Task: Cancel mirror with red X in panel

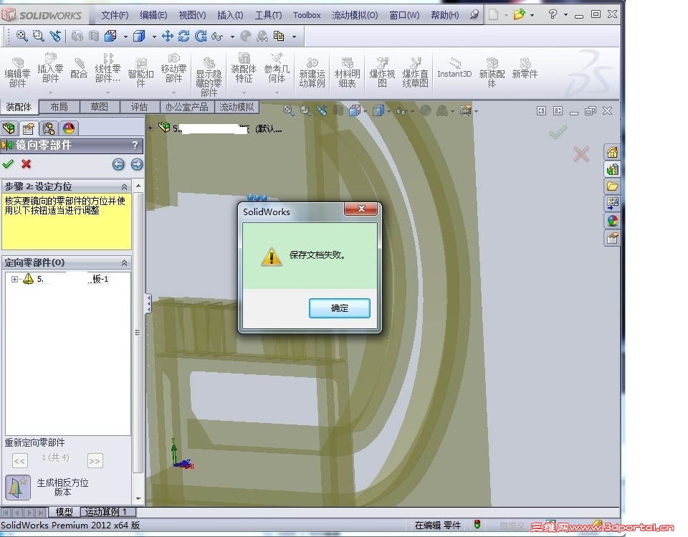Action: coord(27,164)
